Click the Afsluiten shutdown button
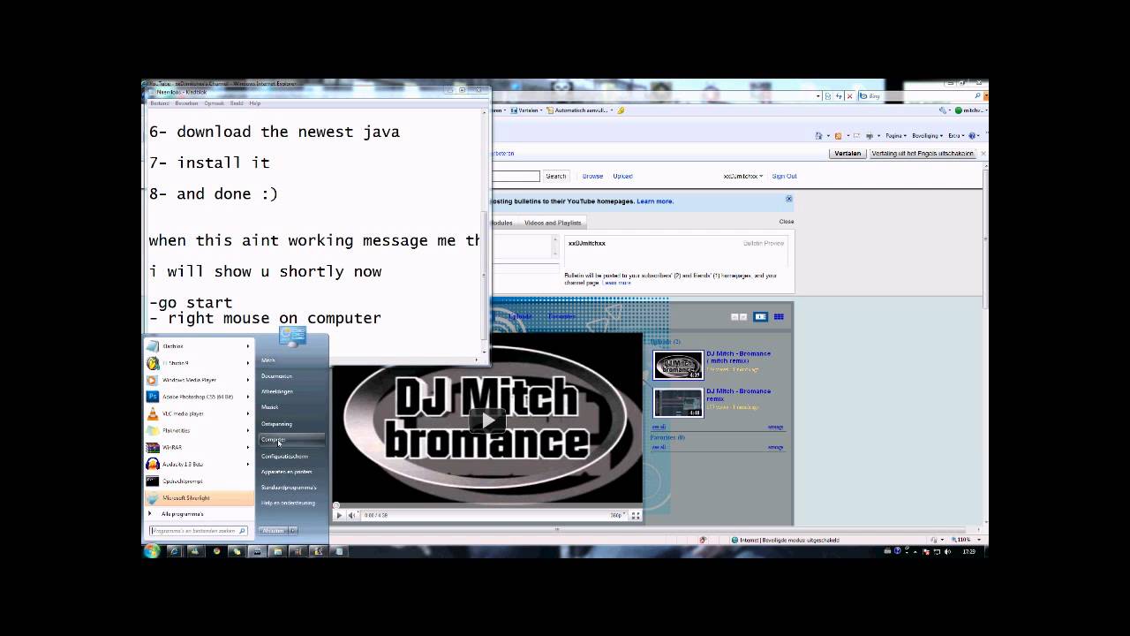1130x636 pixels. pyautogui.click(x=273, y=531)
